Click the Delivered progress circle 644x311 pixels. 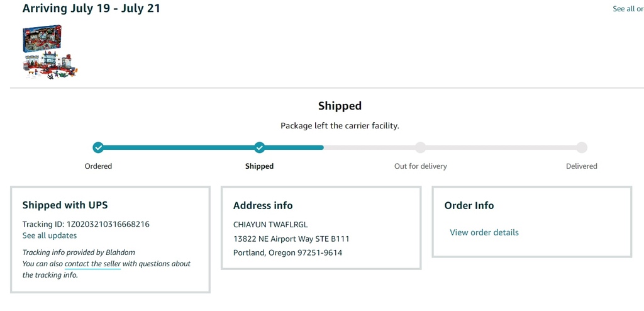[582, 147]
